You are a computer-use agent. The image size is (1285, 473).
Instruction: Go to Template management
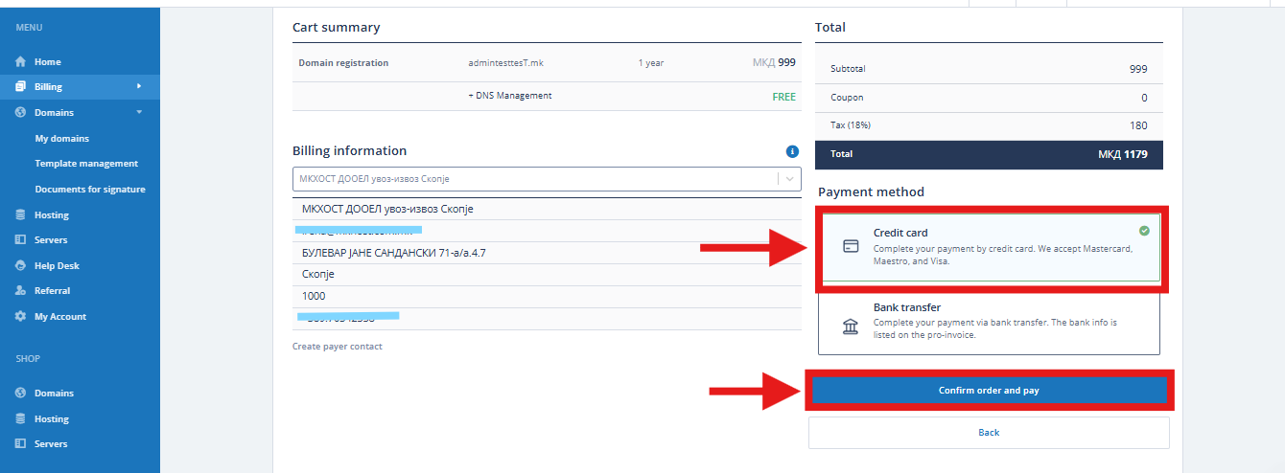86,164
